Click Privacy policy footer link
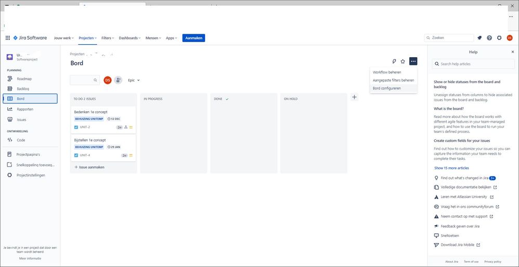 pos(492,262)
